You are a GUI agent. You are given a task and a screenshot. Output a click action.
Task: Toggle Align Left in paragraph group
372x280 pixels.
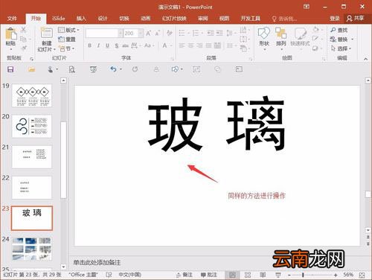pos(182,45)
